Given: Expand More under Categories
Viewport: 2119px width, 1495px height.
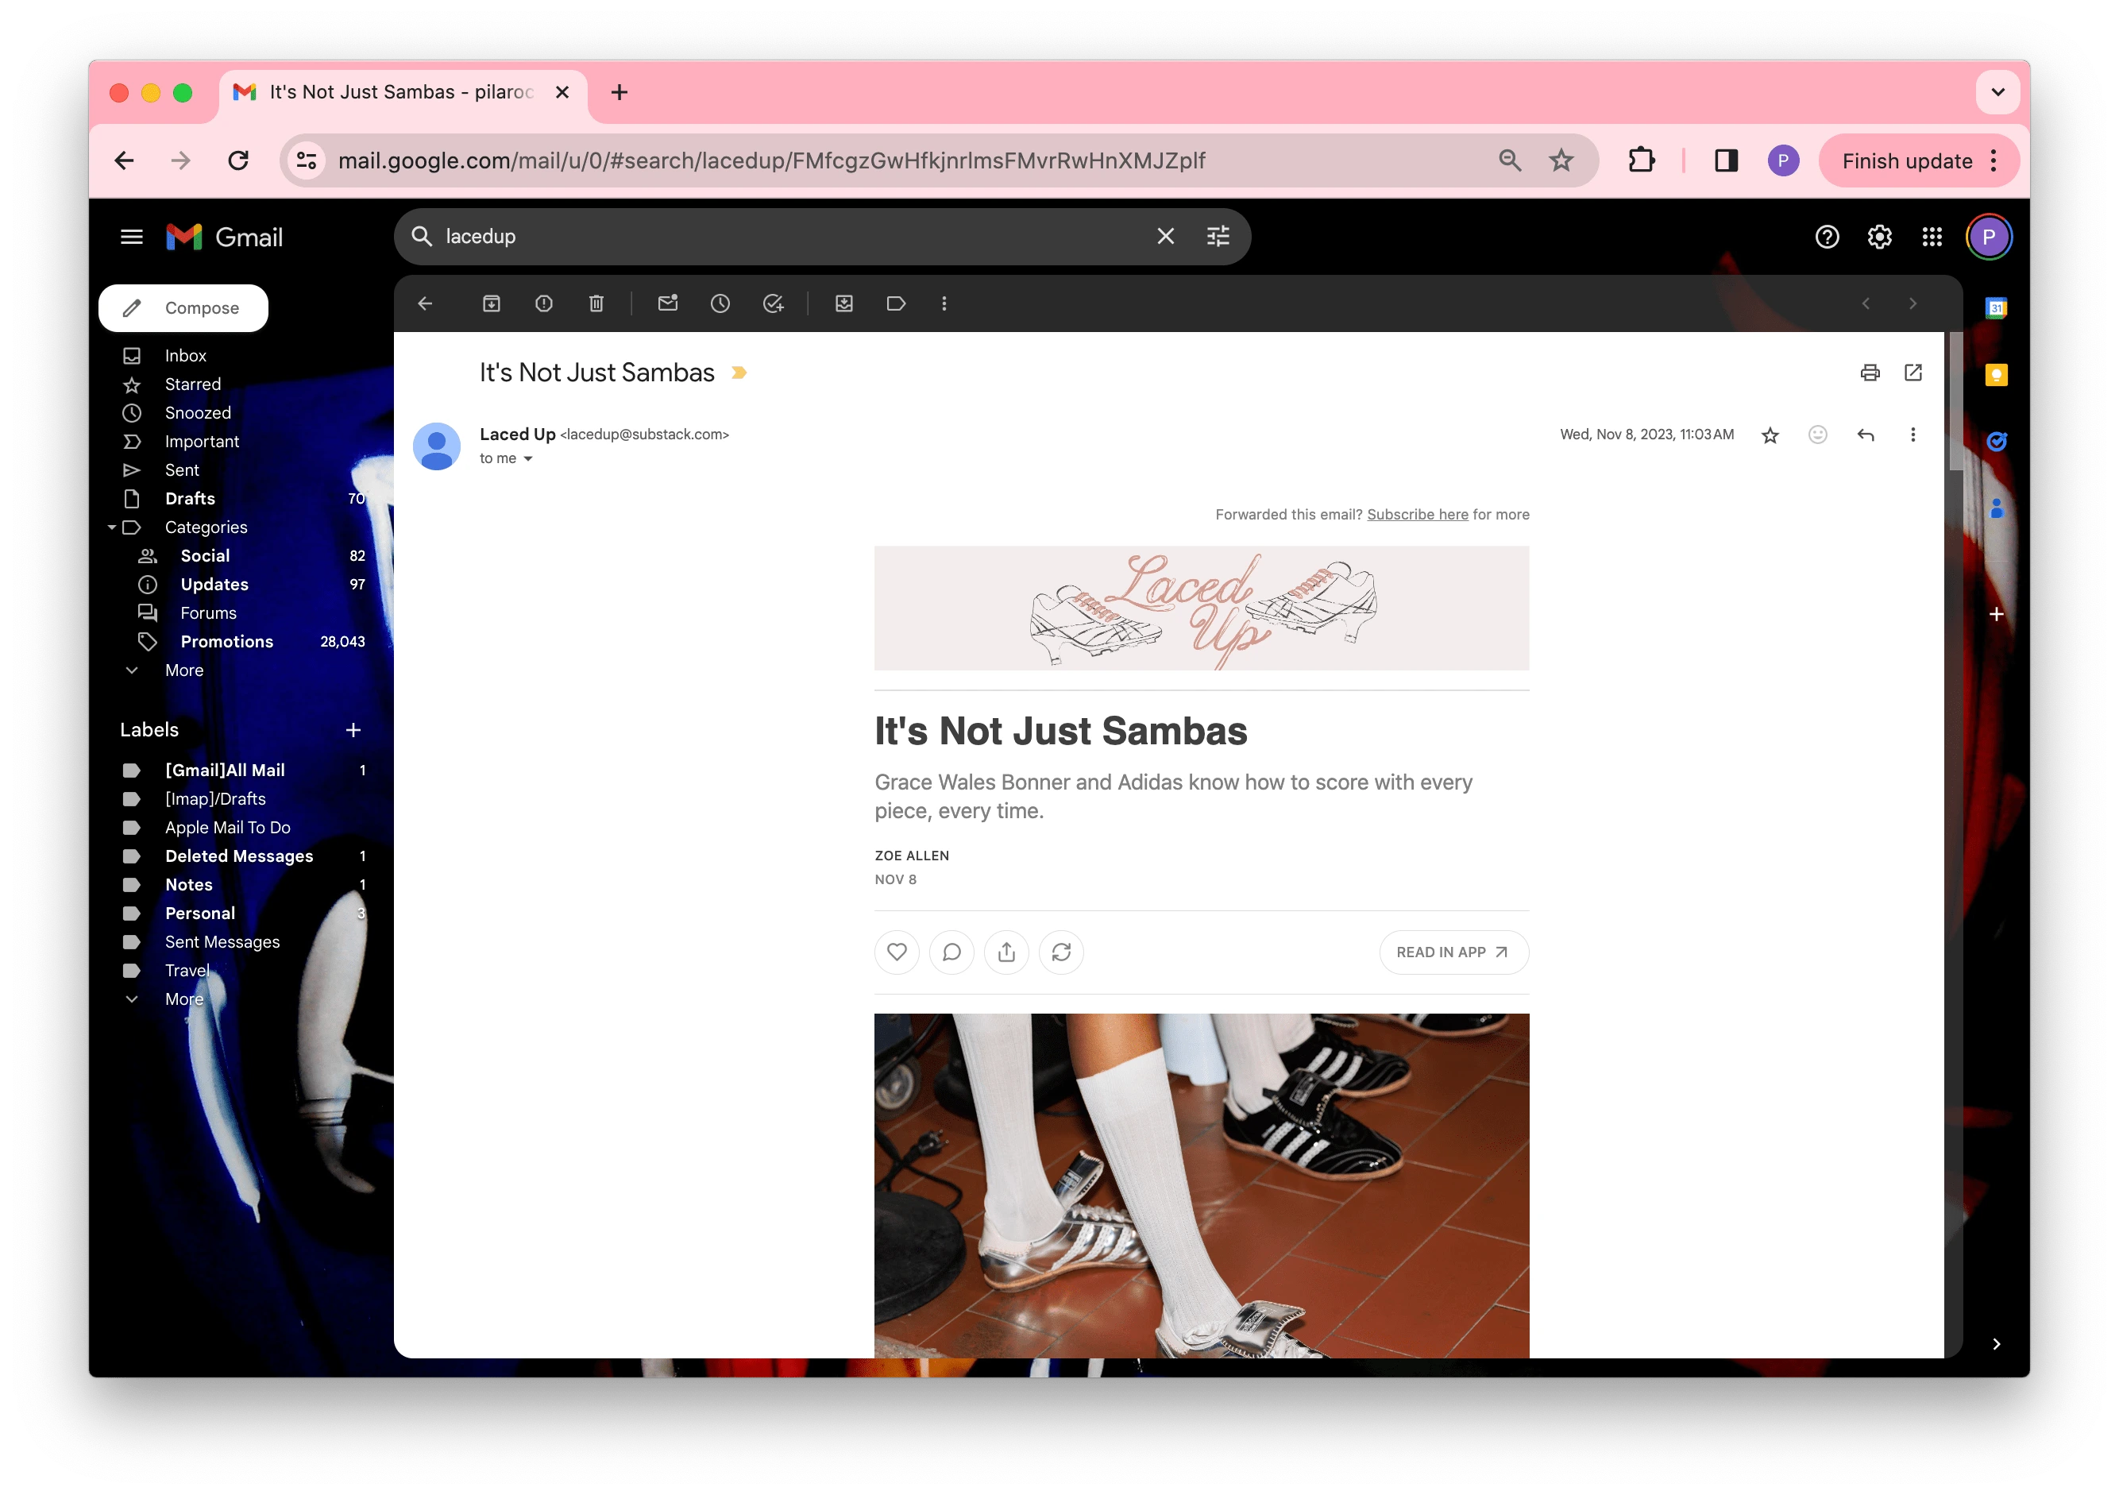Looking at the screenshot, I should pos(183,671).
